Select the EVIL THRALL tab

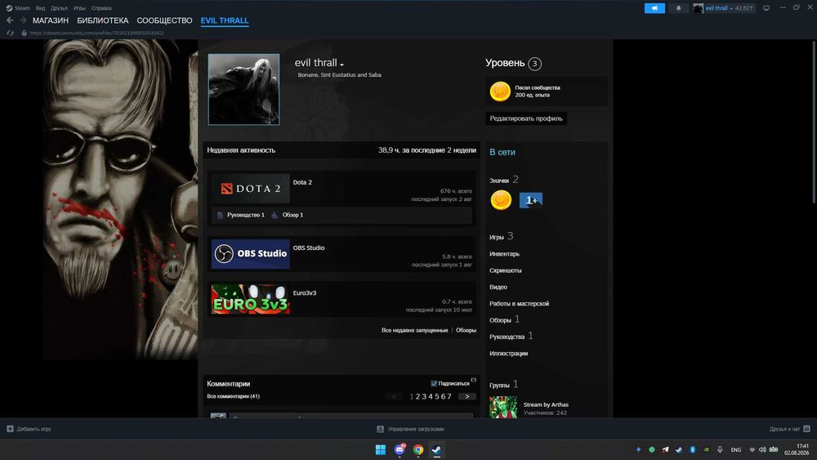pyautogui.click(x=225, y=20)
